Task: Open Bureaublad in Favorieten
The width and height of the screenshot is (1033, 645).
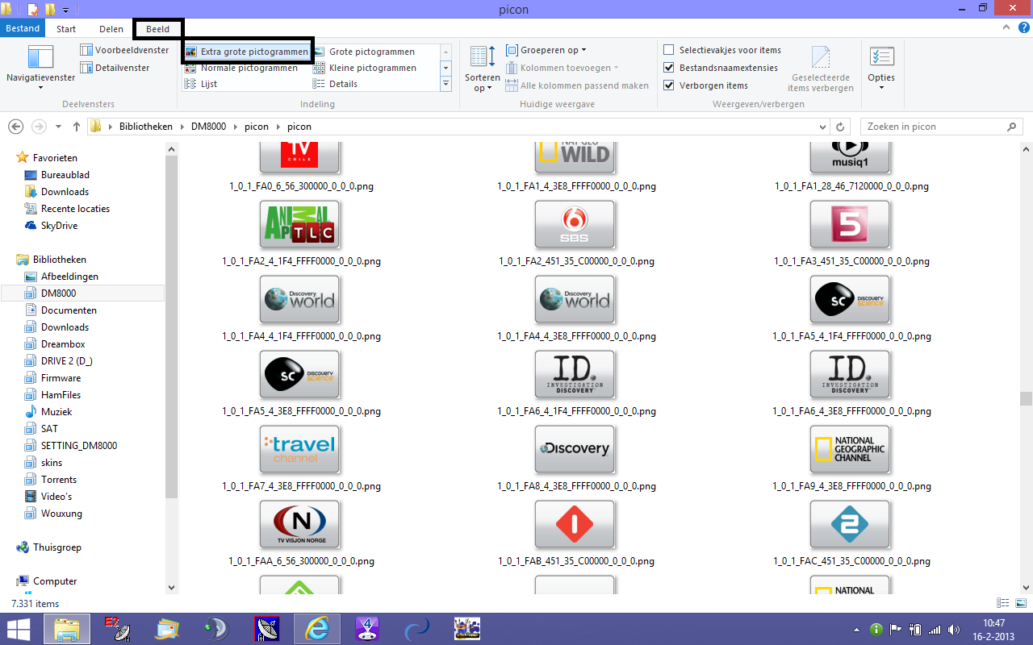Action: click(65, 175)
